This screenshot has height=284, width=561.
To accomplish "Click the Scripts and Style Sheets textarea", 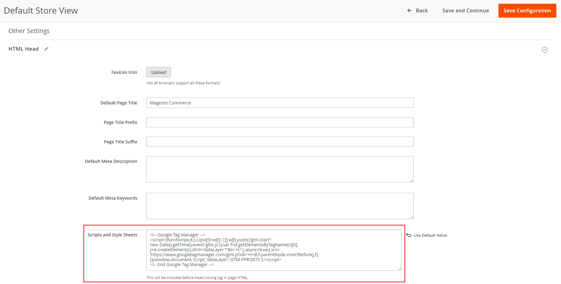I will tap(274, 250).
